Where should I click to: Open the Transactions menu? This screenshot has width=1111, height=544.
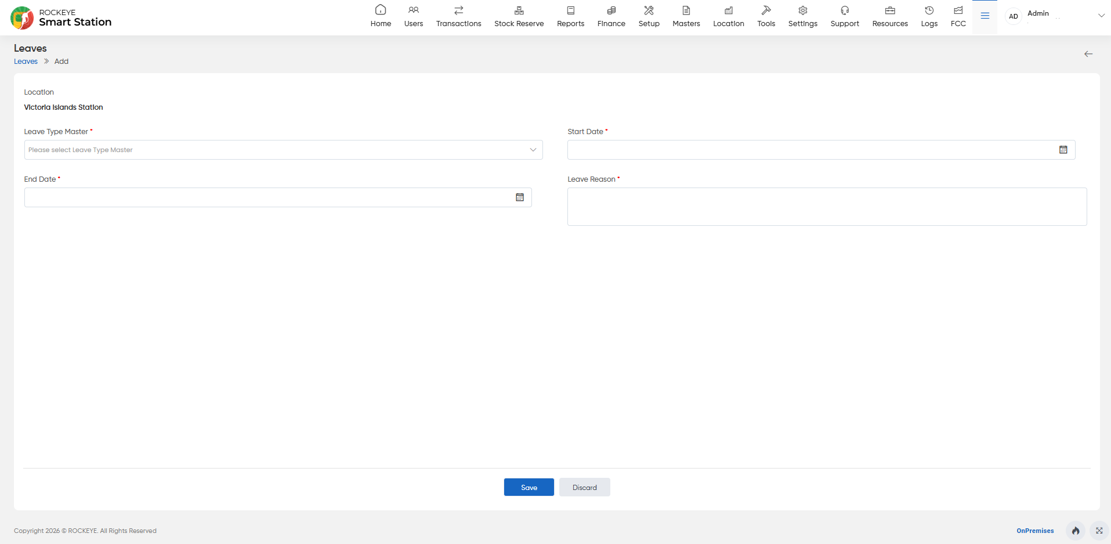[x=458, y=16]
